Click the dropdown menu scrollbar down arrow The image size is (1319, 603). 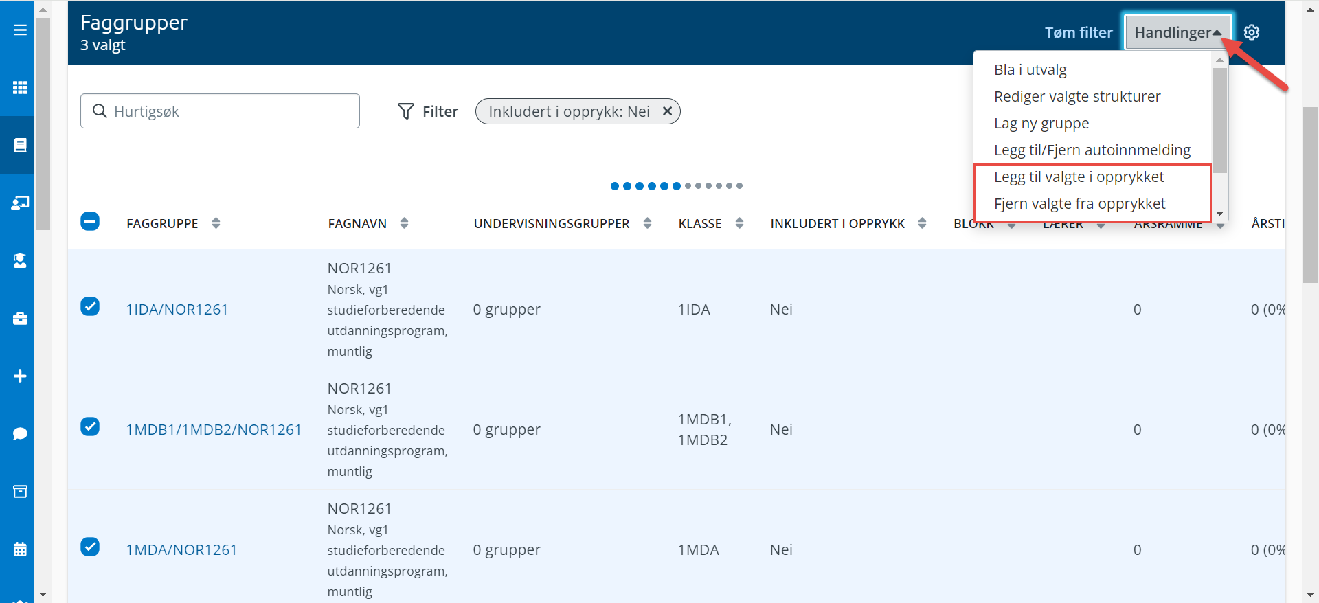(x=1220, y=214)
